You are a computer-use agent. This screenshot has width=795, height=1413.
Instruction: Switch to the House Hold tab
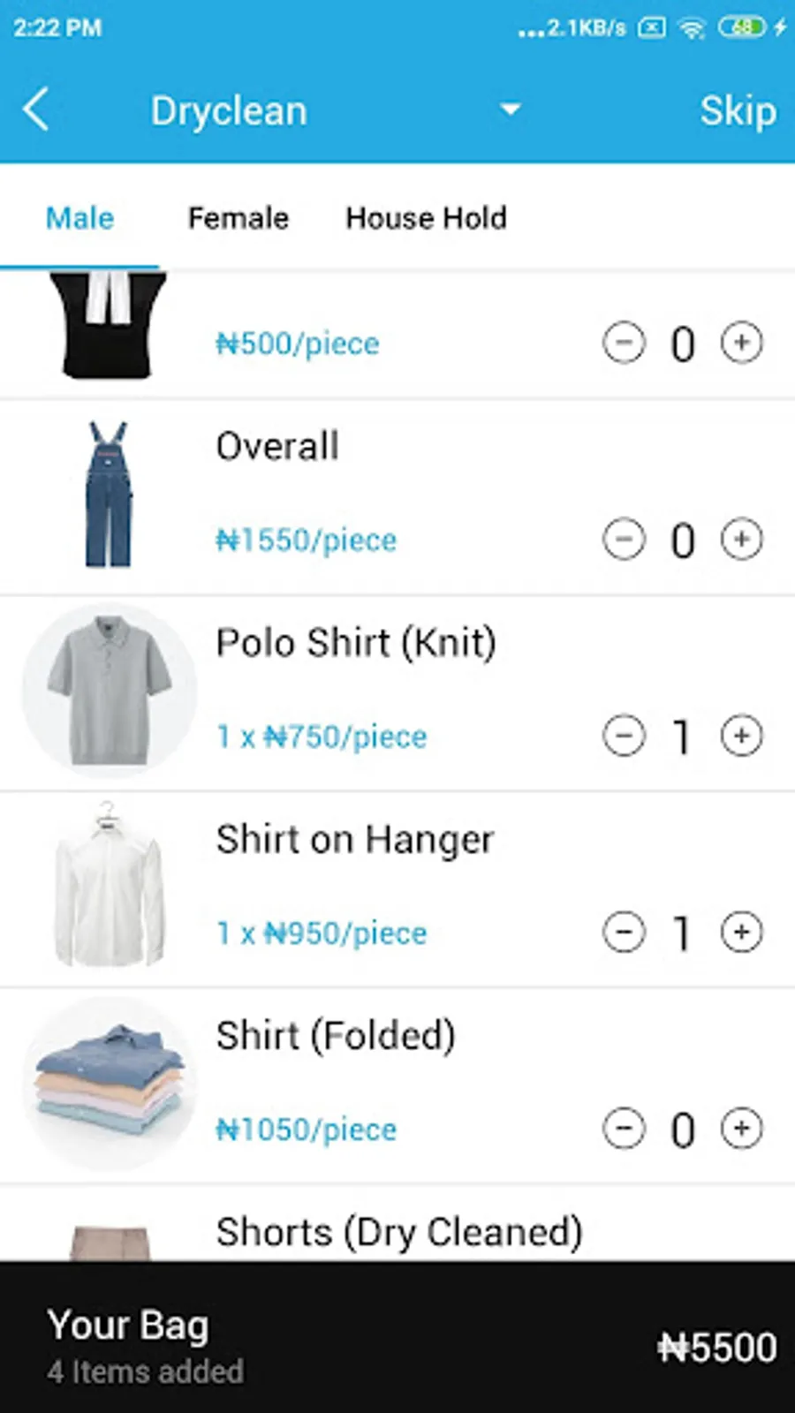[x=427, y=218]
